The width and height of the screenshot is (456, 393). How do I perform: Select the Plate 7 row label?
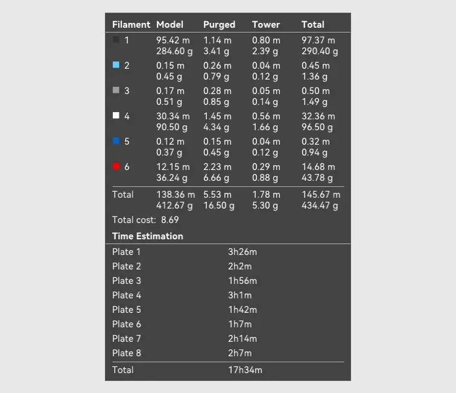point(127,339)
